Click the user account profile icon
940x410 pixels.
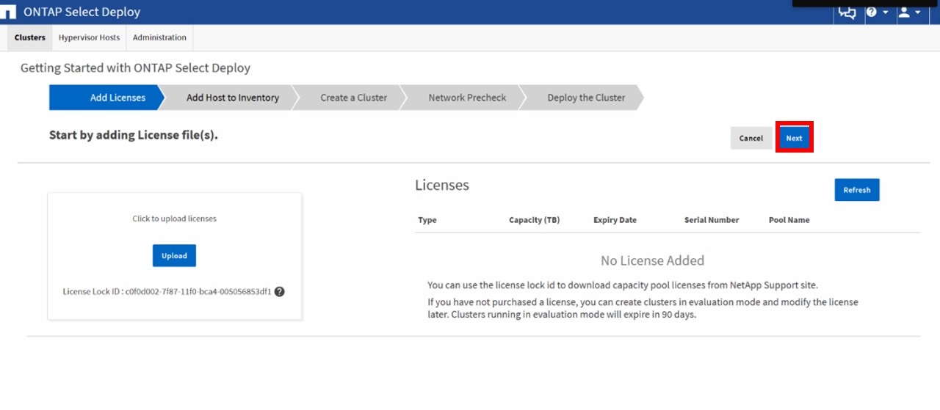click(904, 12)
